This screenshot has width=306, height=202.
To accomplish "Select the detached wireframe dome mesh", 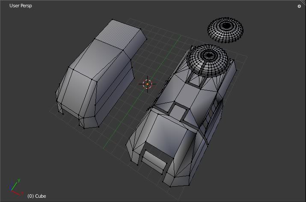I will coord(225,30).
